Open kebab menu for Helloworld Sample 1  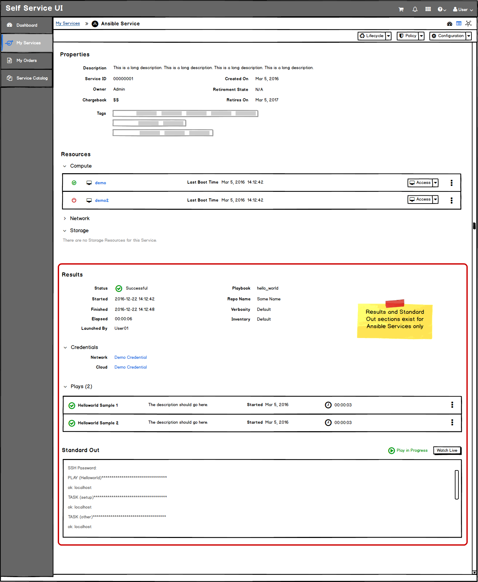pos(452,405)
